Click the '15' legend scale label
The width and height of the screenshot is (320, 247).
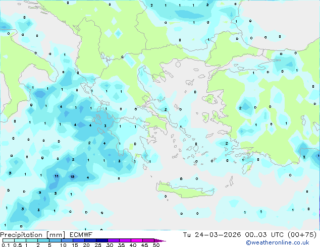[75, 245]
